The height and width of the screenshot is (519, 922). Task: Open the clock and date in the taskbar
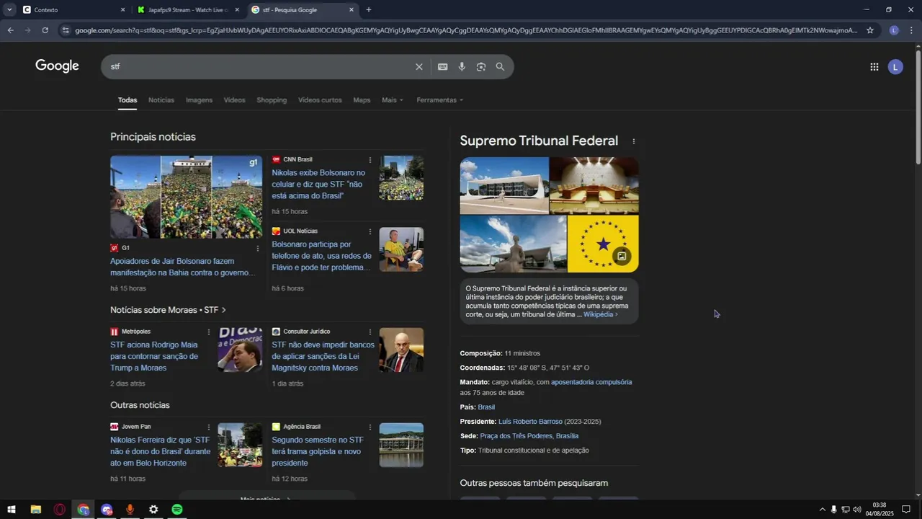(879, 510)
